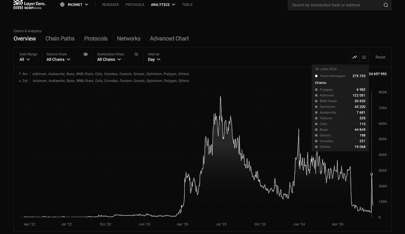Click Arbitrum in the Src legend row
The height and width of the screenshot is (234, 405).
pyautogui.click(x=39, y=74)
